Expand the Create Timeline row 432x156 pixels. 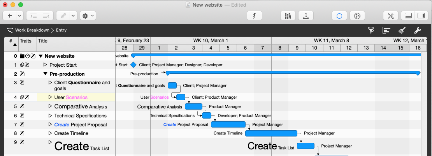(50, 133)
